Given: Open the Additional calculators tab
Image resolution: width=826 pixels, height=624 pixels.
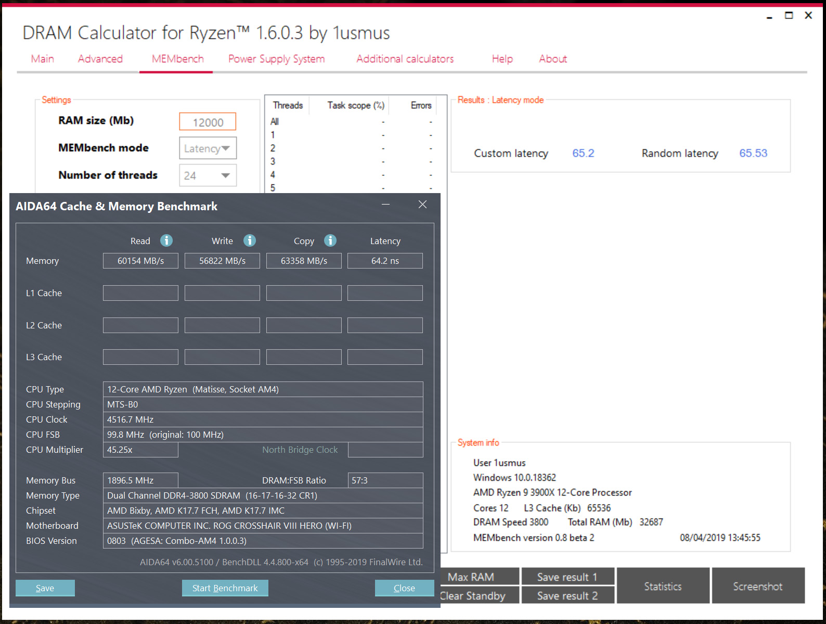Looking at the screenshot, I should pyautogui.click(x=405, y=59).
